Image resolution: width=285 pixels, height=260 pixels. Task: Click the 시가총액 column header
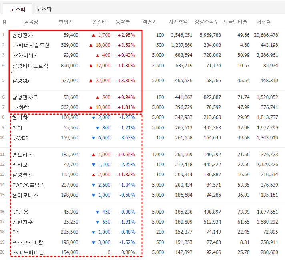178,22
